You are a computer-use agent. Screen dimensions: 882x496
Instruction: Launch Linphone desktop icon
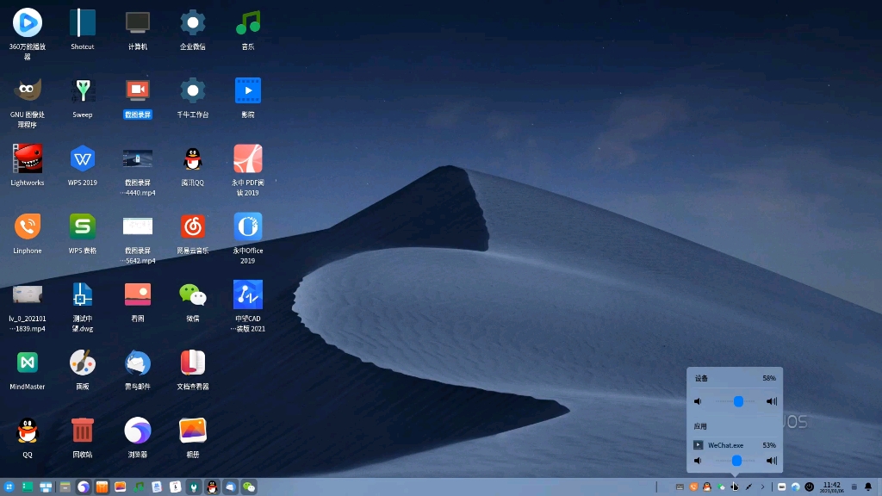click(28, 226)
